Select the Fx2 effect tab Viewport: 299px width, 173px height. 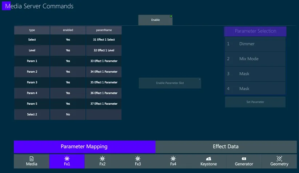click(x=103, y=161)
